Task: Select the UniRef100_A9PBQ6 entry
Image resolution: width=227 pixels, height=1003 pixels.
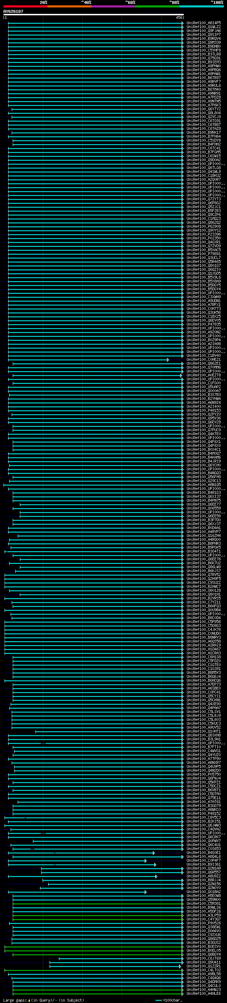Action: pos(204,70)
